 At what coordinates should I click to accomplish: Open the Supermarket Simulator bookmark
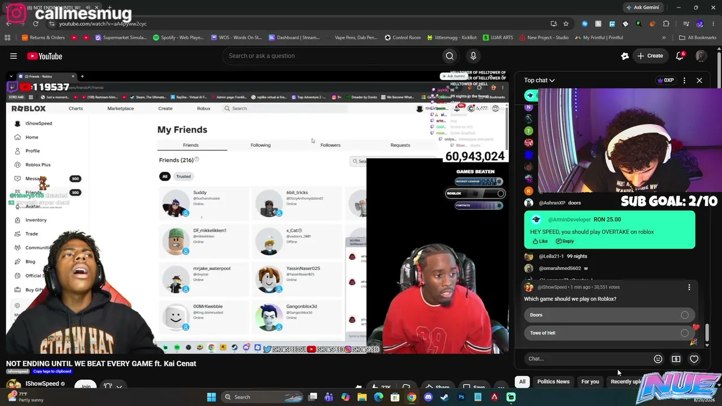121,38
